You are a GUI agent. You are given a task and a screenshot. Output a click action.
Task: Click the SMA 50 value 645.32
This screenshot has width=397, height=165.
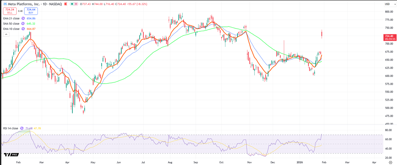(x=30, y=24)
